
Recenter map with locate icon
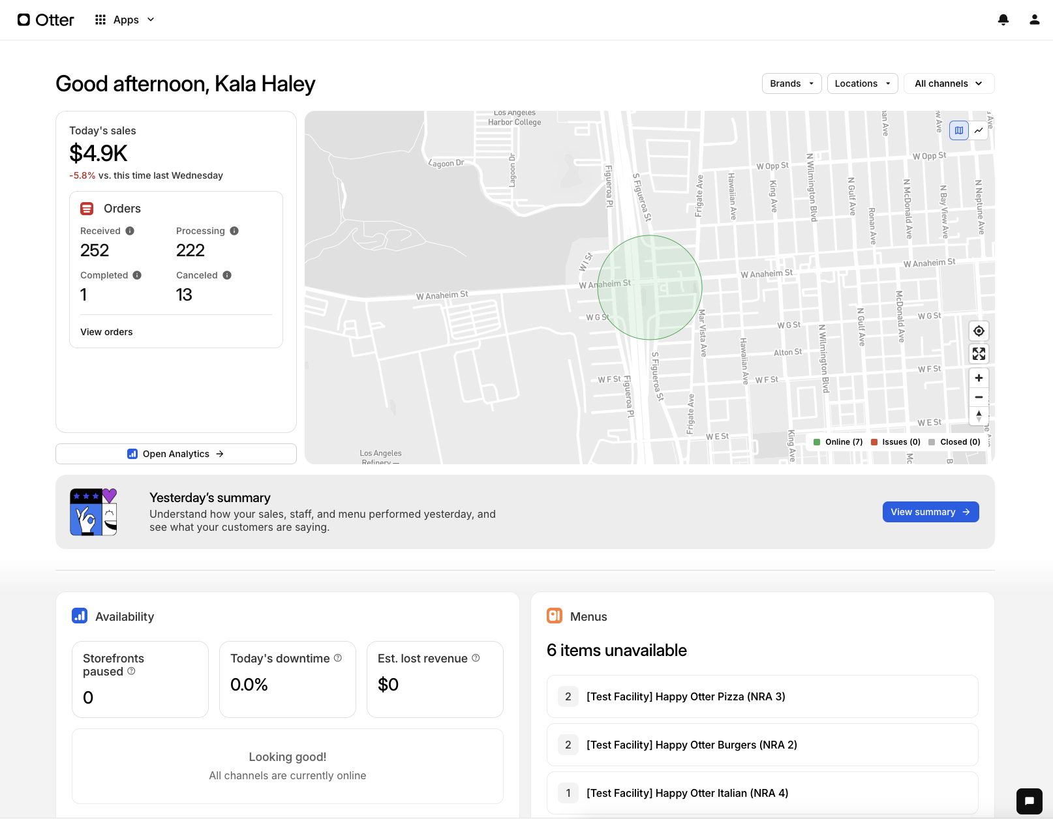coord(979,331)
